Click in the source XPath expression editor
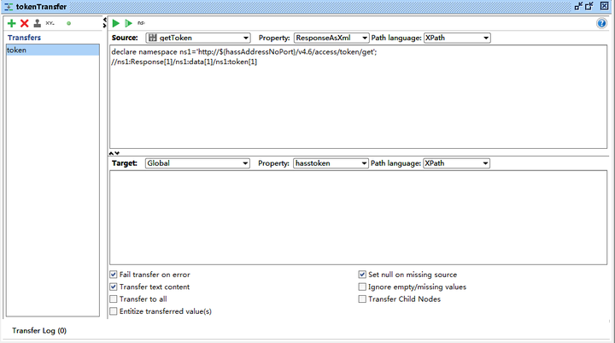615x343 pixels. pos(358,97)
